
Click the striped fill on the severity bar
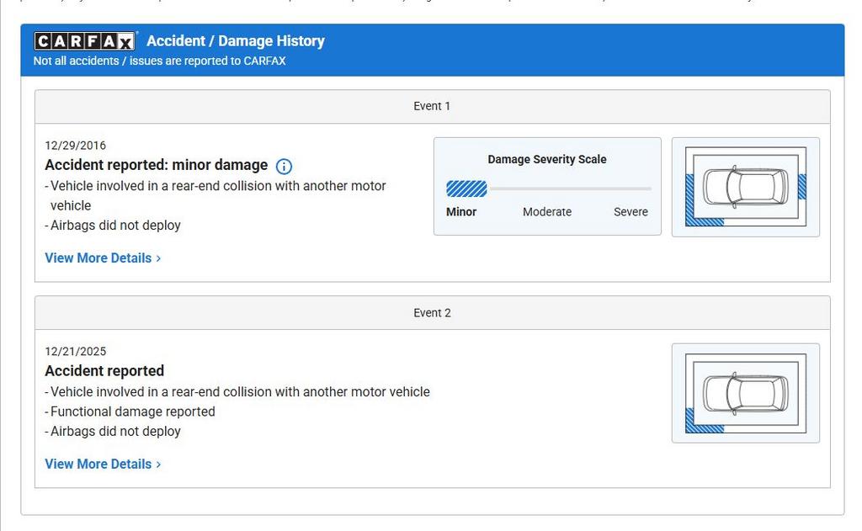click(x=466, y=189)
